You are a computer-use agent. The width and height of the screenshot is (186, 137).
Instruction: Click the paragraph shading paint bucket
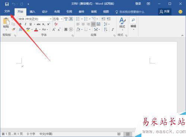[78, 29]
